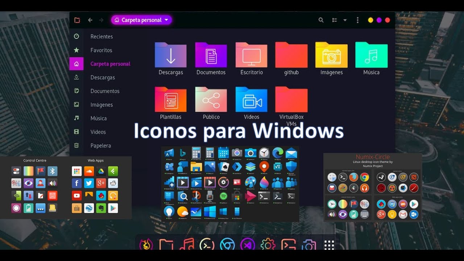Click the Paint palette icon
This screenshot has height=261, width=464.
(x=250, y=182)
